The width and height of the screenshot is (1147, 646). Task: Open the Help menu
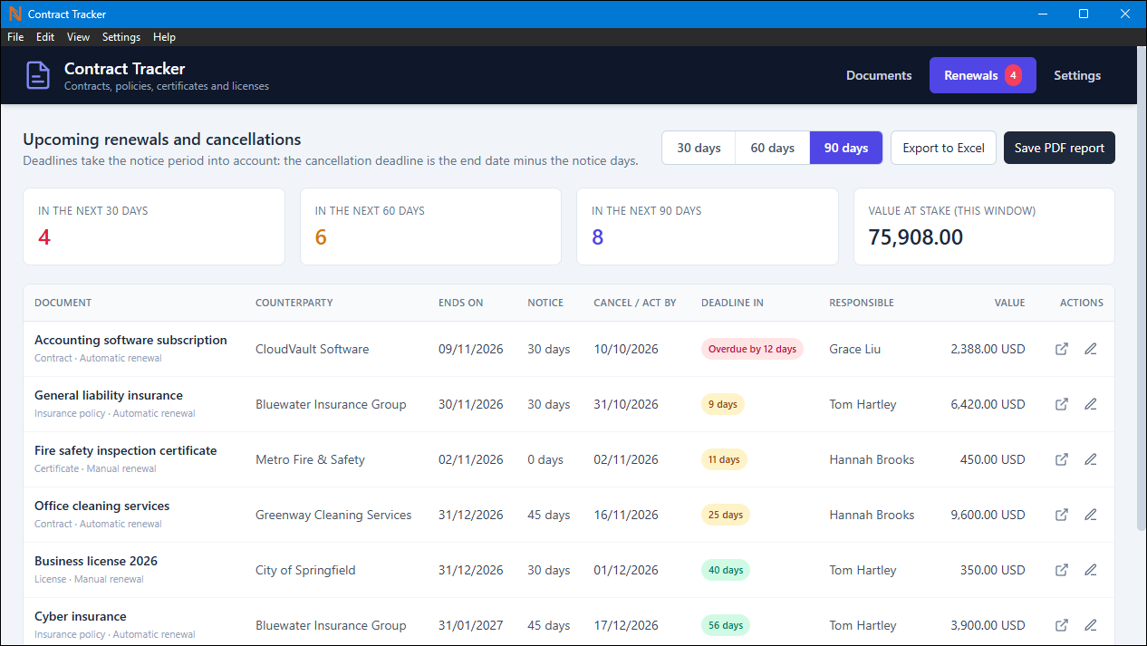[164, 37]
